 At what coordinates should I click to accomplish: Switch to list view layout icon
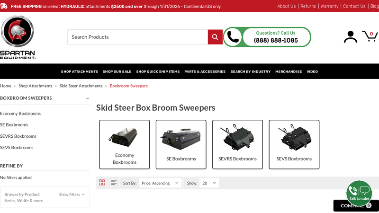114,183
